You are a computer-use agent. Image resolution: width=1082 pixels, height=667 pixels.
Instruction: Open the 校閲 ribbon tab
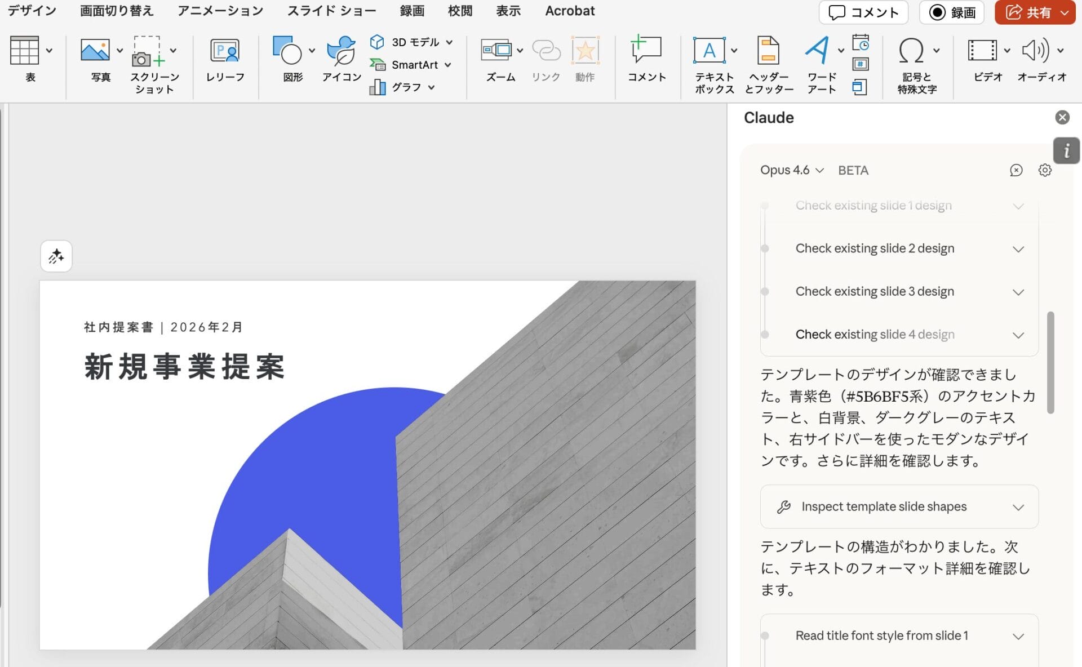pos(460,10)
